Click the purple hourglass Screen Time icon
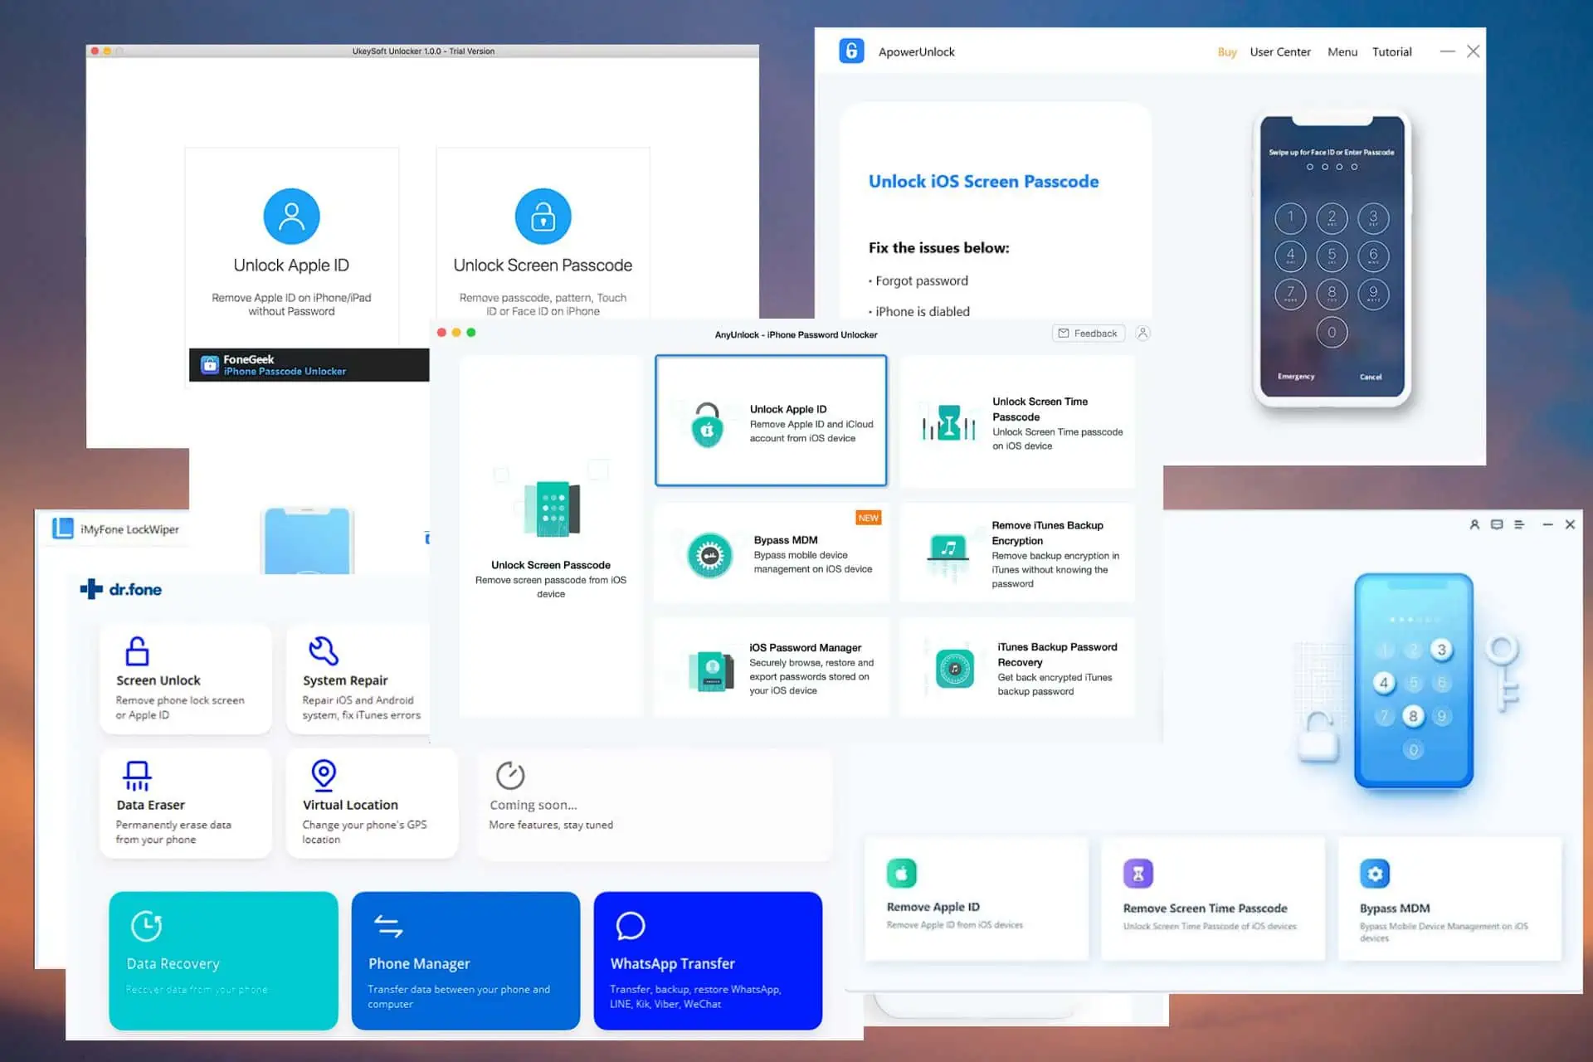This screenshot has height=1062, width=1593. (1138, 873)
